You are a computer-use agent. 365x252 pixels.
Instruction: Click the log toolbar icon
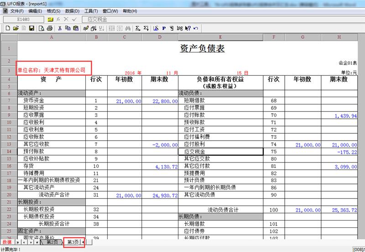pyautogui.click(x=180, y=28)
